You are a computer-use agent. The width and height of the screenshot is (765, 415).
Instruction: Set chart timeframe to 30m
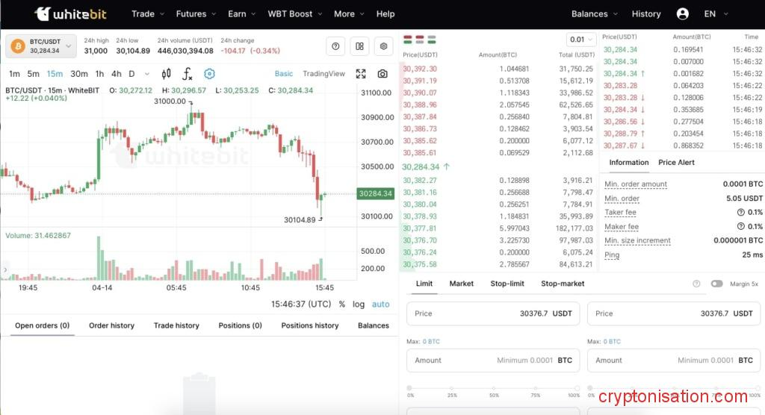[x=79, y=74]
